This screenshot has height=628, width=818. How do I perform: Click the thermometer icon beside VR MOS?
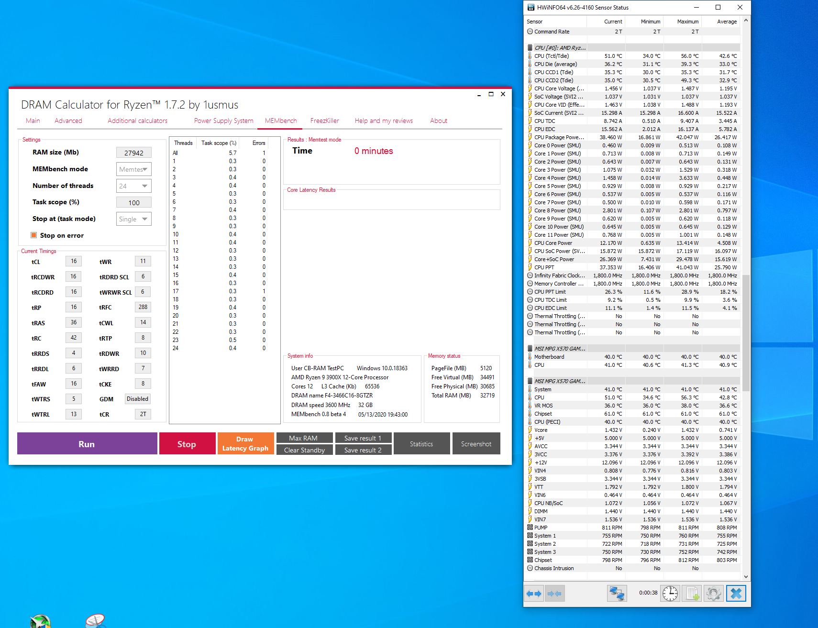[530, 406]
